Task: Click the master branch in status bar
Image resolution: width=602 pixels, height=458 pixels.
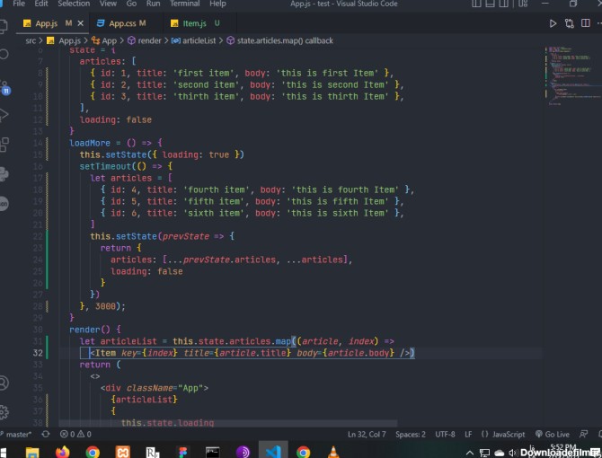Action: click(16, 435)
